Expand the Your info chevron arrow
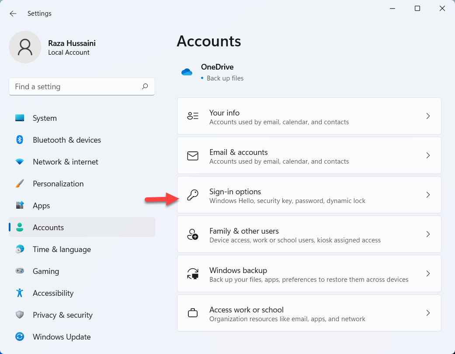This screenshot has height=354, width=455. [x=428, y=116]
